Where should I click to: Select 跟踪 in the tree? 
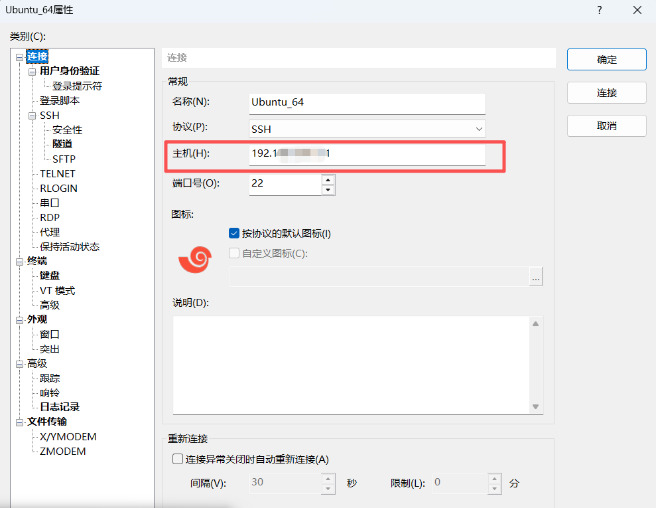[x=49, y=378]
